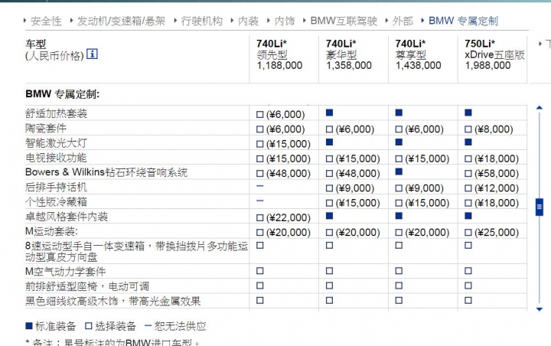Check 陶瓷套件 option for 740Li 领先型
Viewport: 551px width, 346px height.
pyautogui.click(x=260, y=129)
